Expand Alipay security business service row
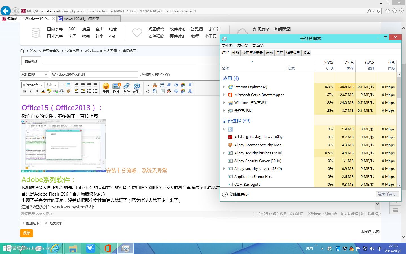Screen dimensions: 406x254 coord(224,153)
